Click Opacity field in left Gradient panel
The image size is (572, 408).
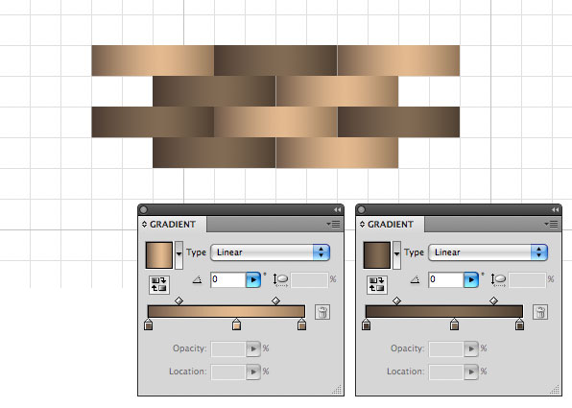(x=228, y=348)
